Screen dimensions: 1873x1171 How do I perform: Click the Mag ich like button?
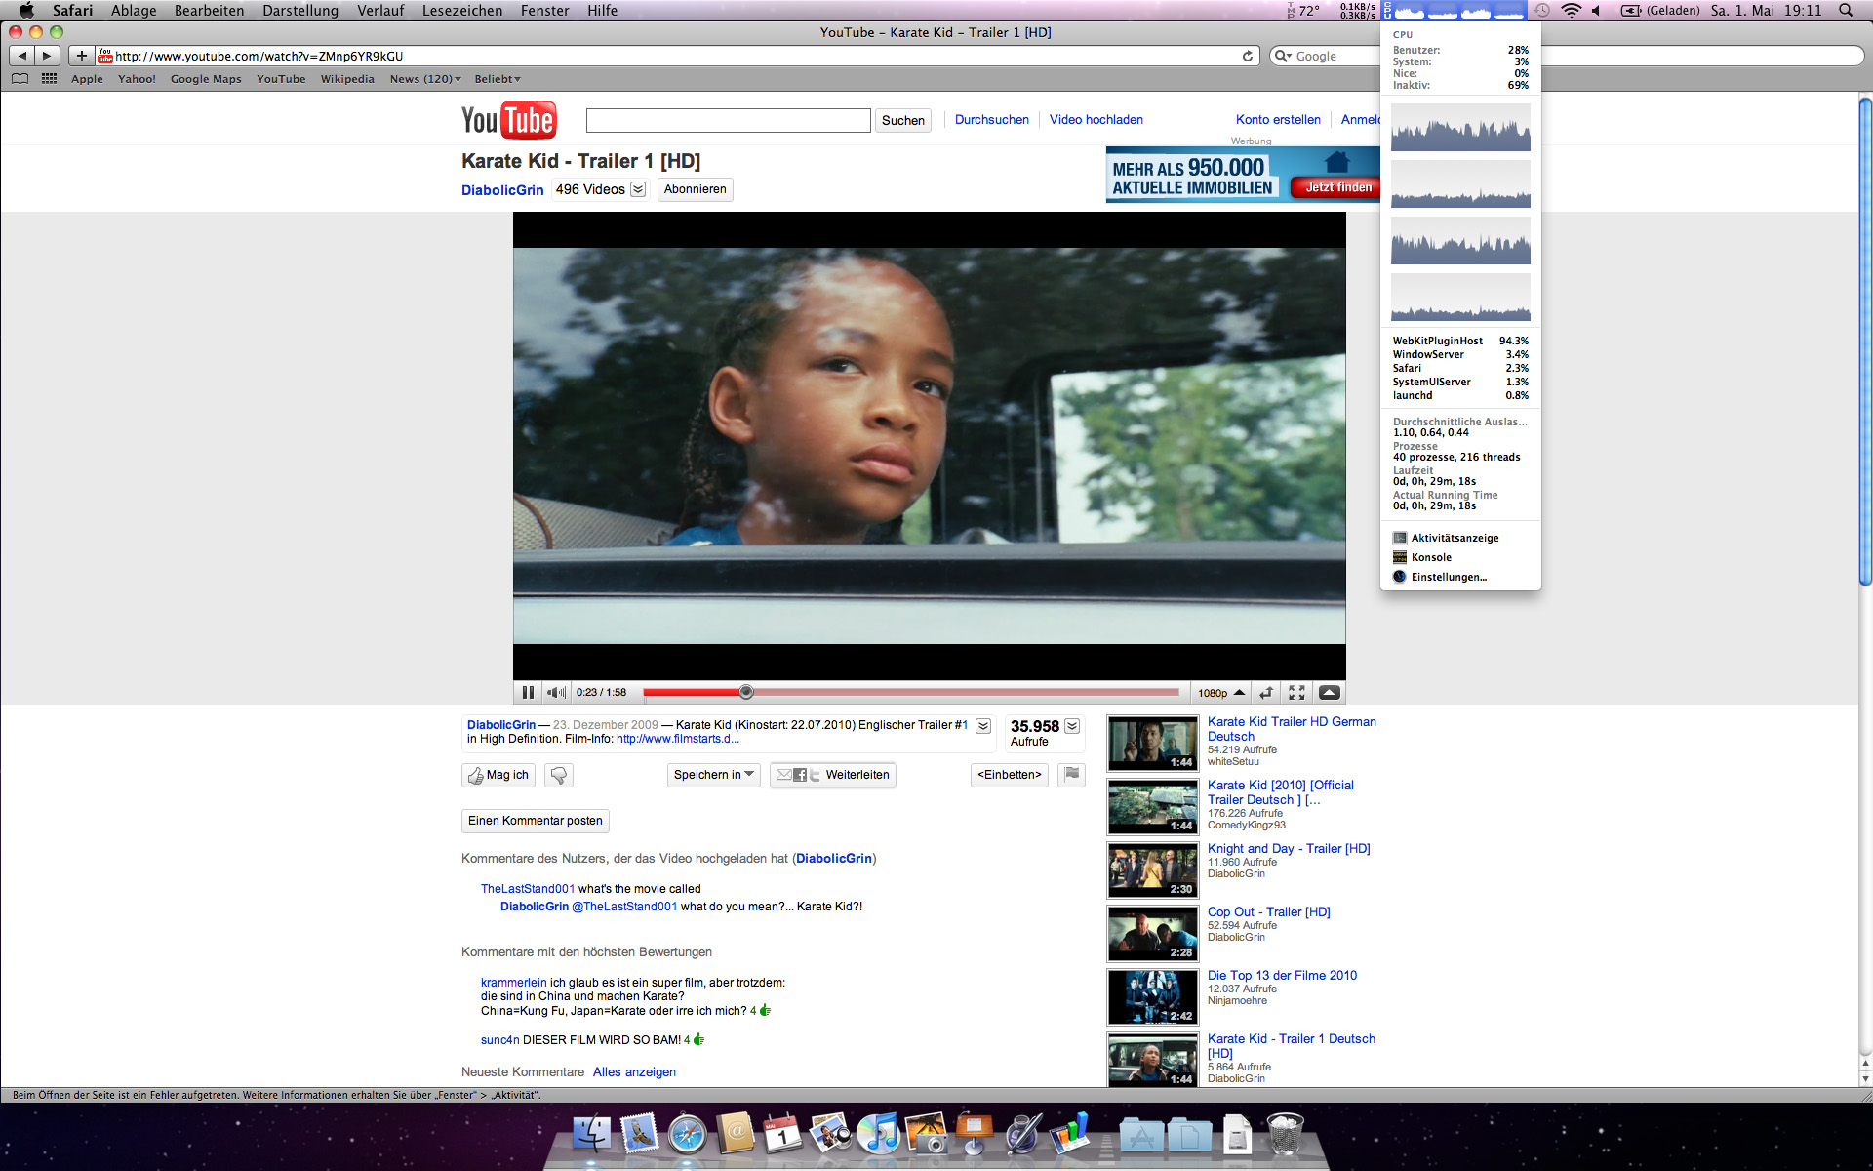pos(498,775)
